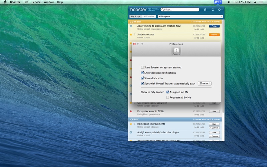Open the All Projects dropdown
Image resolution: width=267 pixels, height=167 pixels.
tap(190, 16)
